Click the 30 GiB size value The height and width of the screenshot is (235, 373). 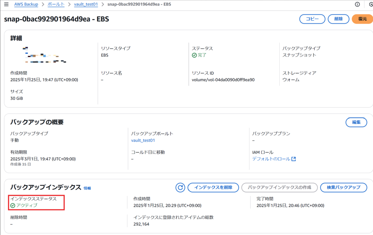[x=16, y=98]
